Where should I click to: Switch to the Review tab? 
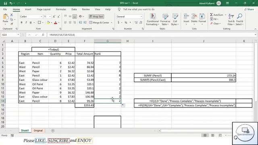pyautogui.click(x=86, y=9)
